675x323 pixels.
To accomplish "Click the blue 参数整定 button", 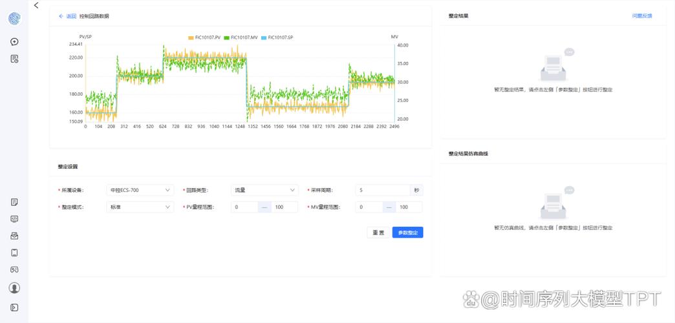I will pos(408,233).
